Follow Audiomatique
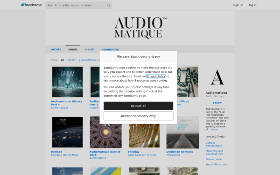The width and height of the screenshot is (280, 175). point(217,103)
